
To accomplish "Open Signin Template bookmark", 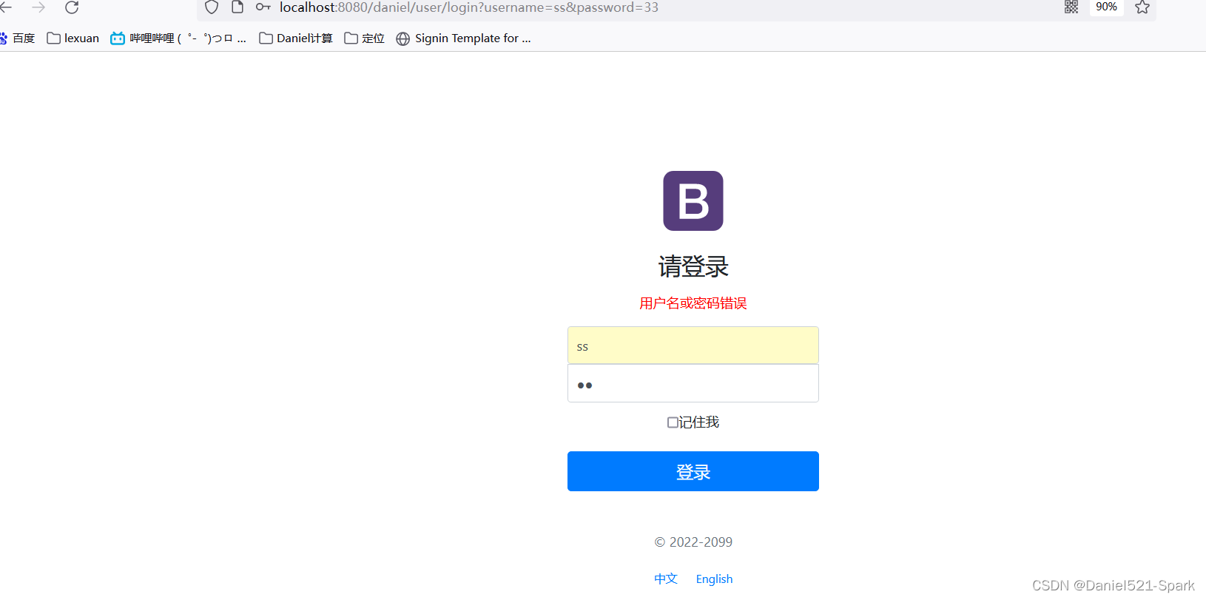I will (x=463, y=38).
